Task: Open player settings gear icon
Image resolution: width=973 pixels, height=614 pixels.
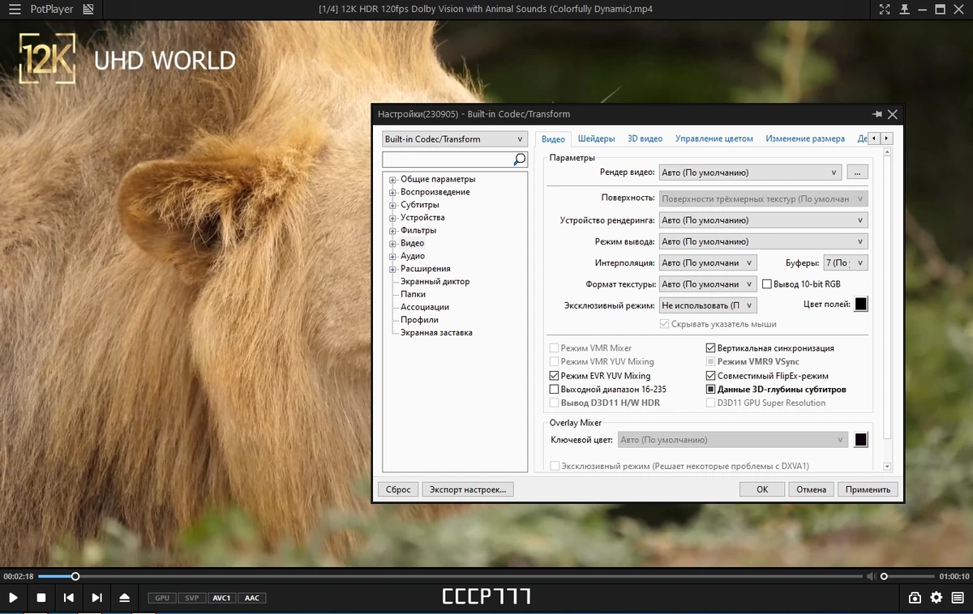Action: tap(937, 598)
